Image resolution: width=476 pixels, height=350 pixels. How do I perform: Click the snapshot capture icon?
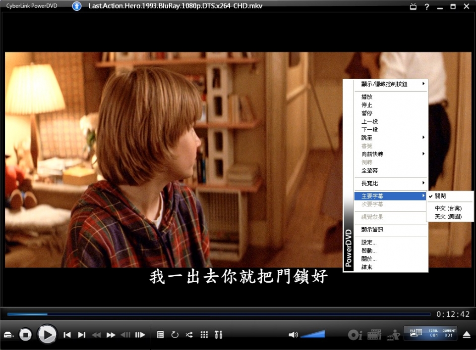click(x=393, y=335)
